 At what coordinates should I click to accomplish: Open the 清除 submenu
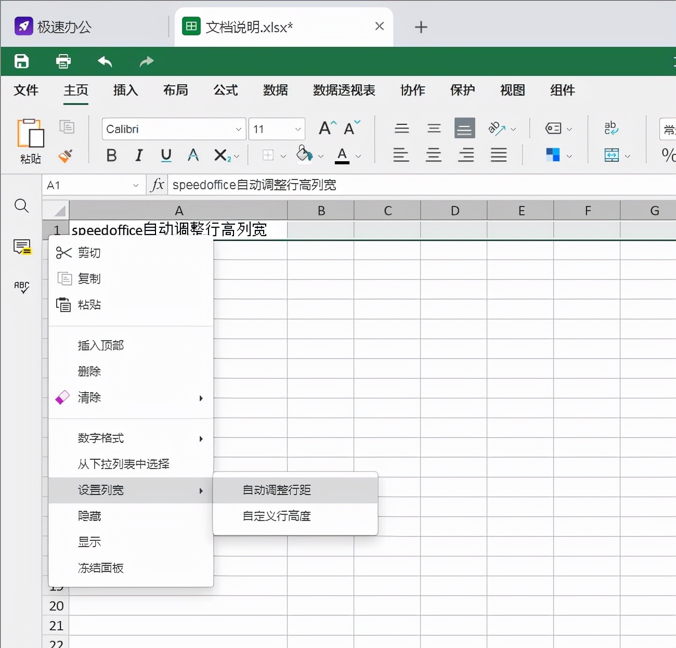131,398
